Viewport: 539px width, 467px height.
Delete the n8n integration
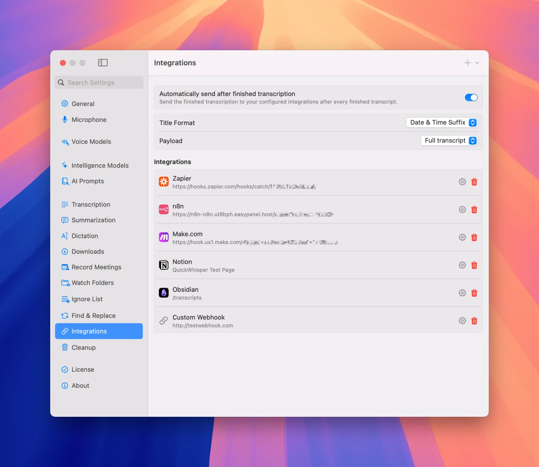coord(474,210)
